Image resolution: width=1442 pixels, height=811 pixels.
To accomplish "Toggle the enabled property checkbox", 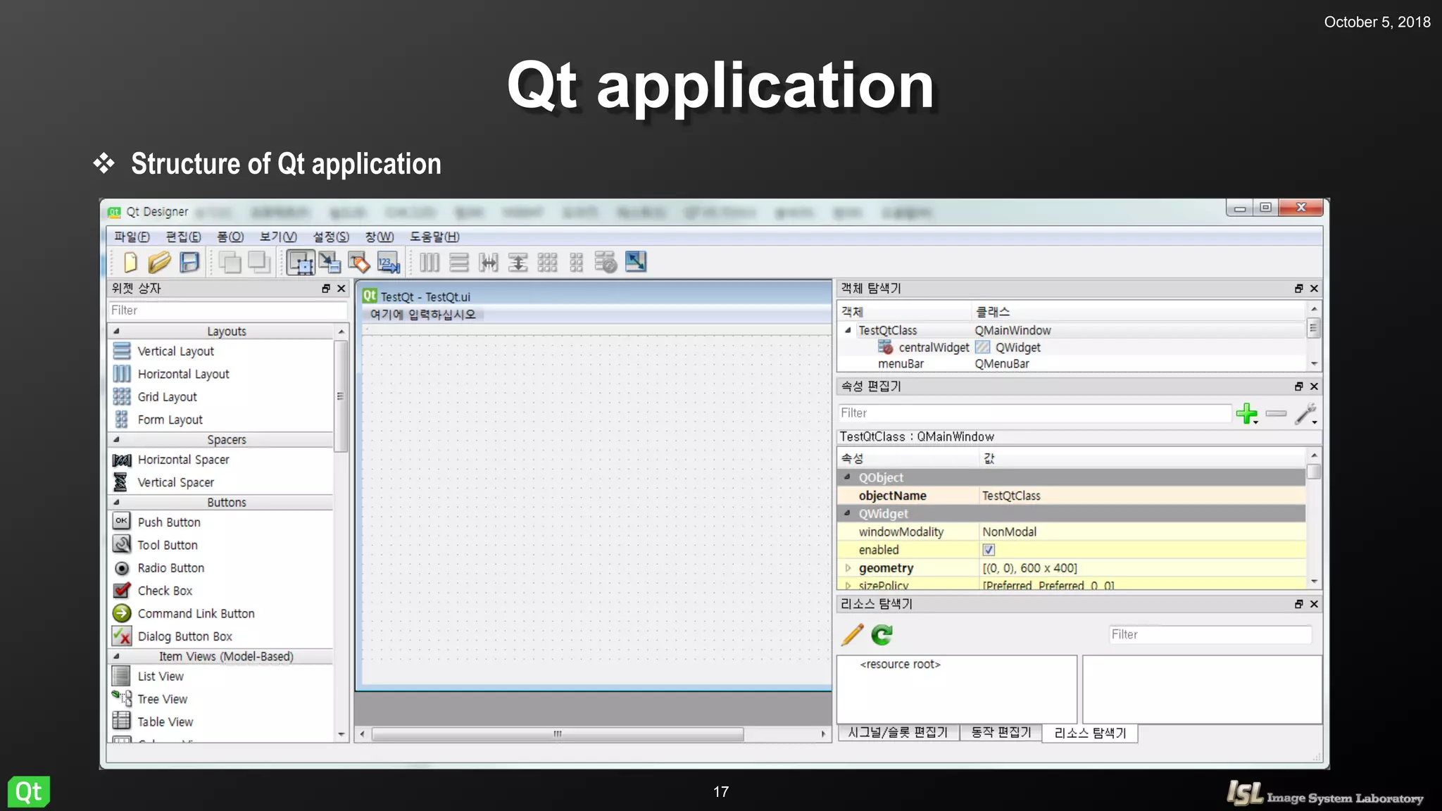I will pos(989,550).
